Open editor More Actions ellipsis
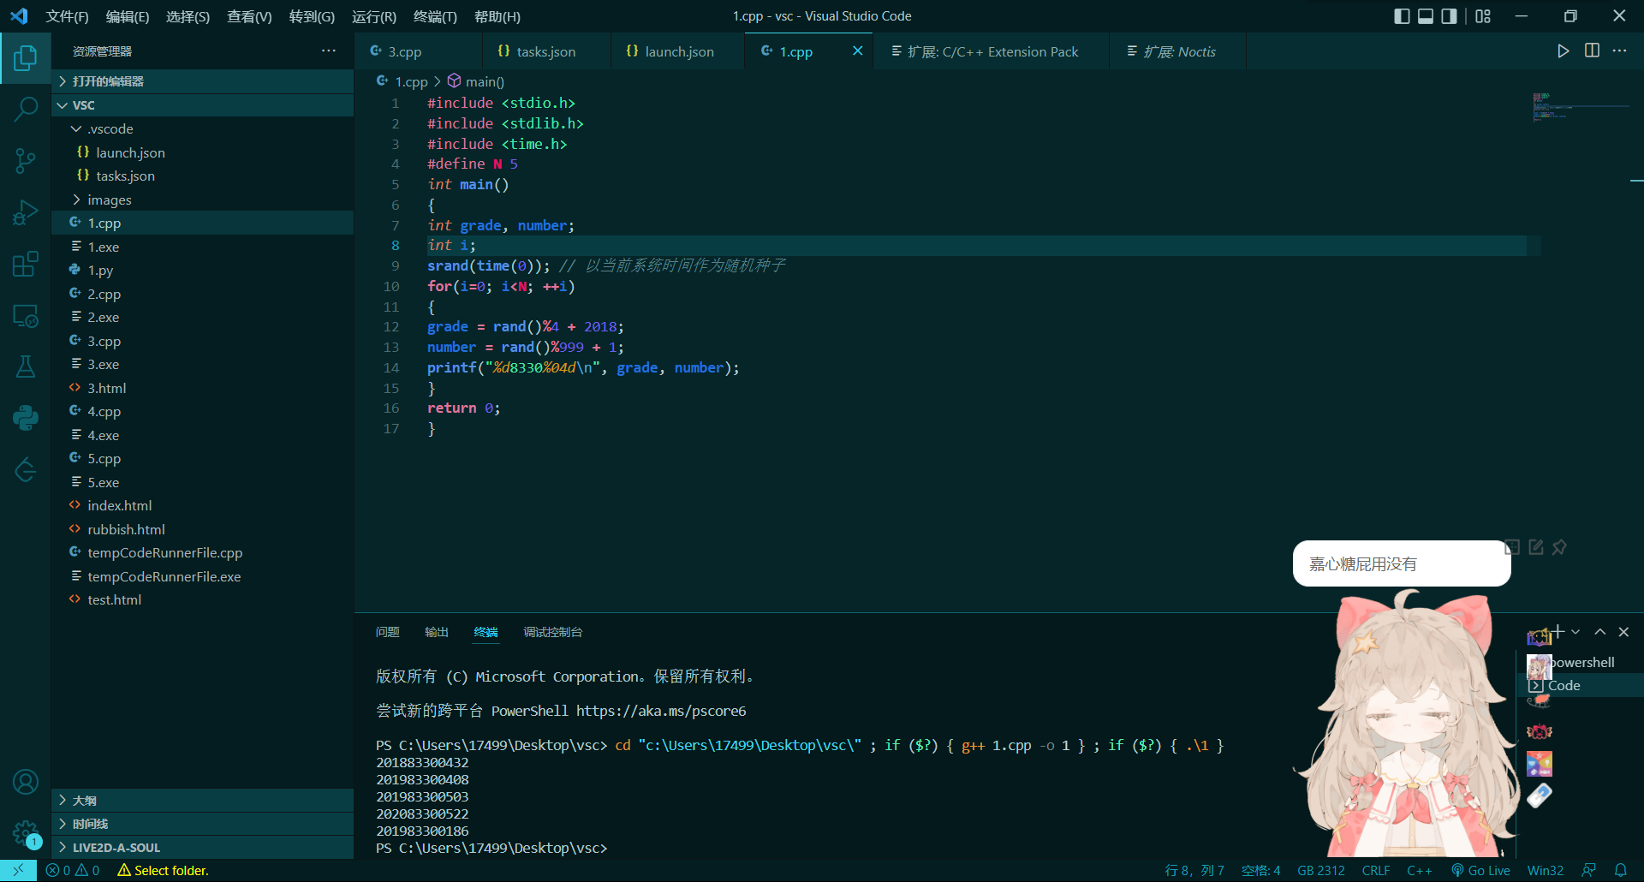 [x=1619, y=51]
